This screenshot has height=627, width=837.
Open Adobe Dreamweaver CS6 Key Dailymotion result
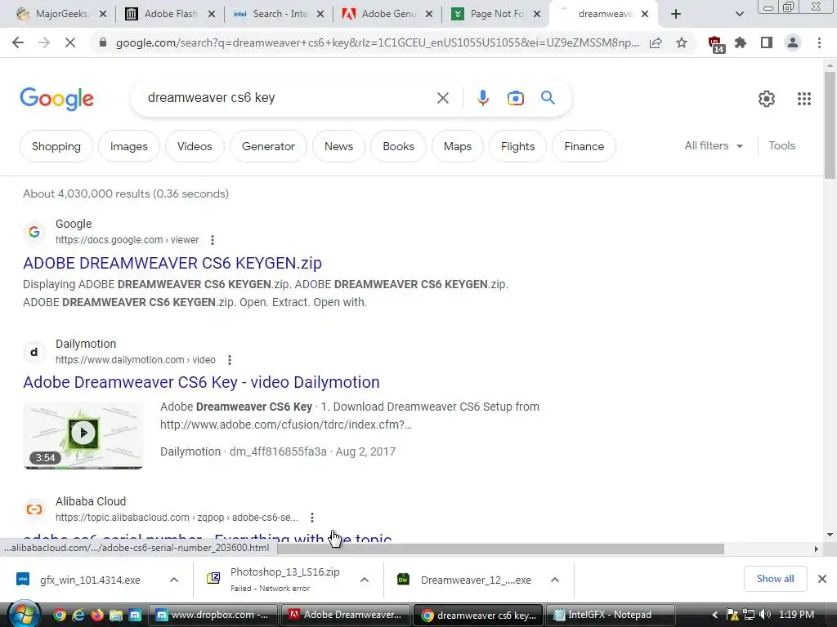(x=201, y=382)
